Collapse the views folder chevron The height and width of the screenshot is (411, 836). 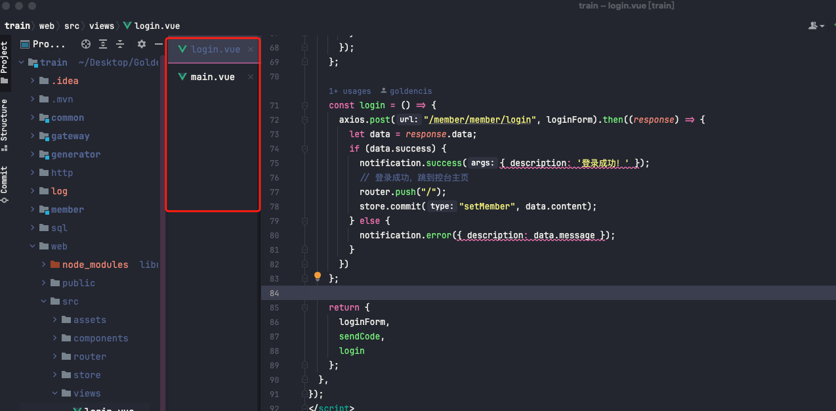point(55,393)
